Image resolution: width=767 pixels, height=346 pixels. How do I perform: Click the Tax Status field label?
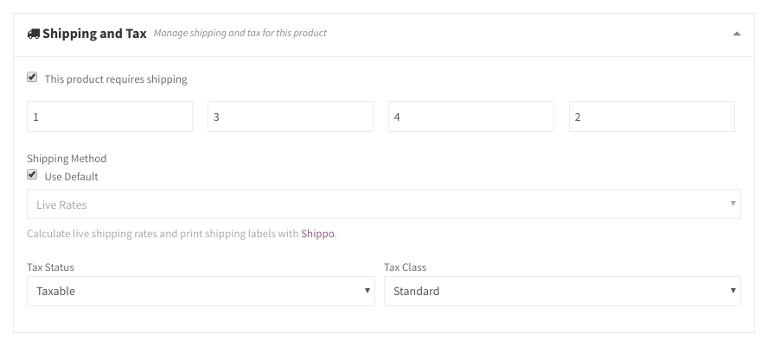tap(50, 267)
